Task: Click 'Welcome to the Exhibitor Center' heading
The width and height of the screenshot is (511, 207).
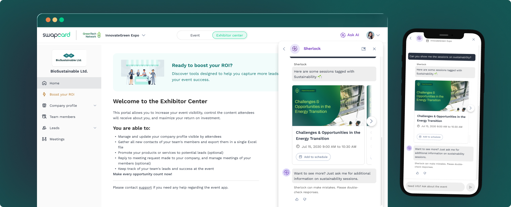Action: (x=160, y=101)
